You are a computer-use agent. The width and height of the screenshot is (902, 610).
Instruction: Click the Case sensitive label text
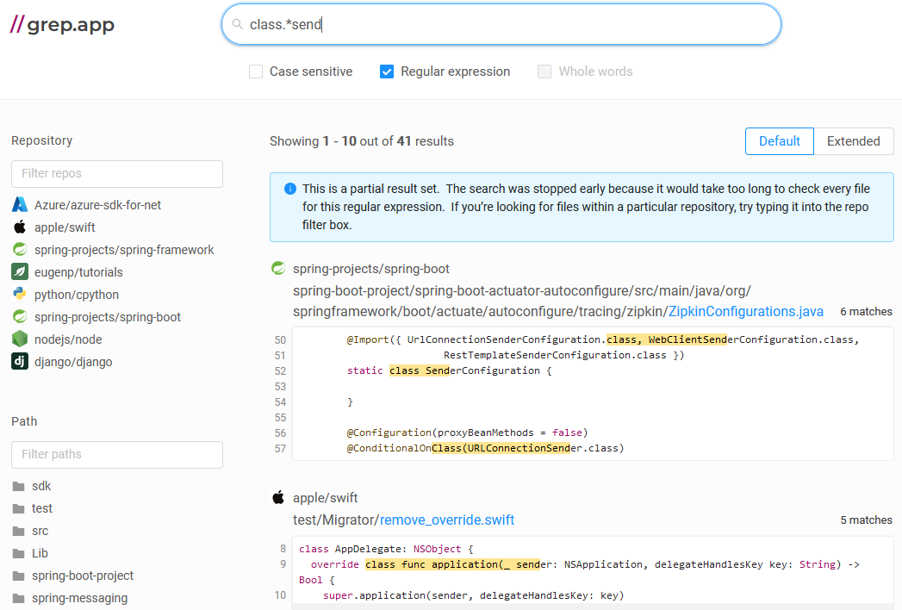tap(311, 72)
